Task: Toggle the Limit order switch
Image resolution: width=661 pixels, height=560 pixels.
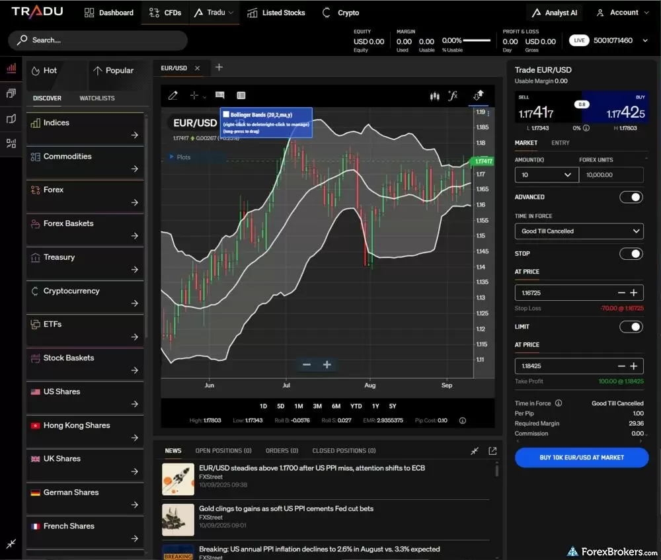Action: [x=631, y=327]
